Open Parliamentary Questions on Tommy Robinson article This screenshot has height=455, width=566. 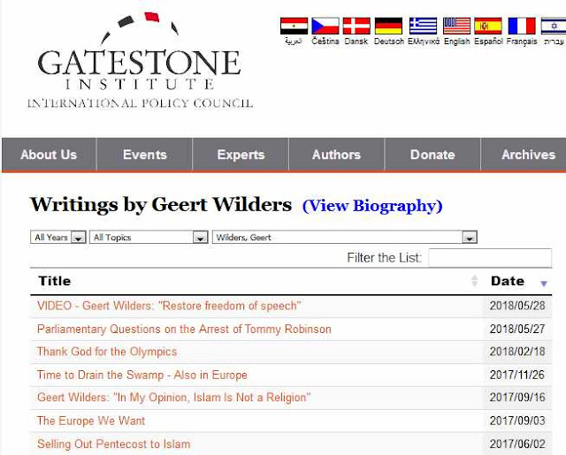(184, 330)
